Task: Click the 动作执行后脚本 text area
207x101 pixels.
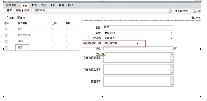Action: [x=138, y=70]
